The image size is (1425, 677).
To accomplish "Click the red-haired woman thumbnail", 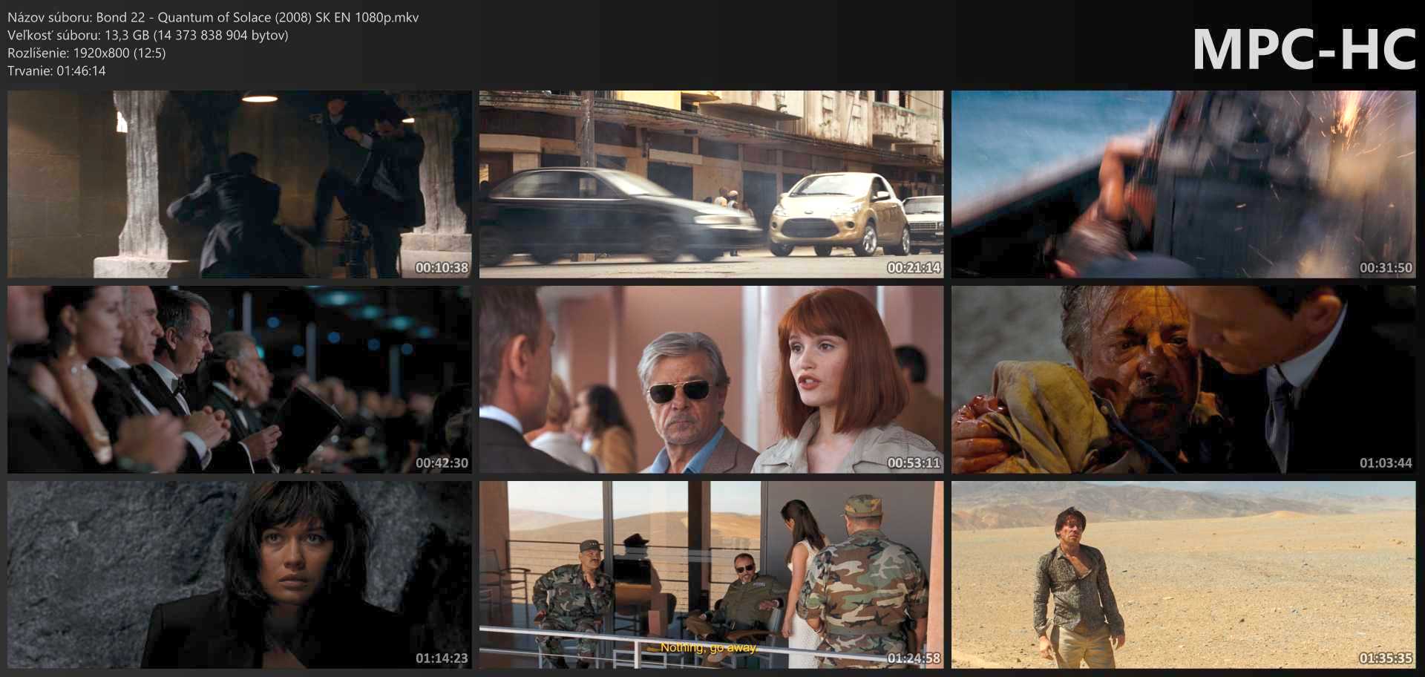I will (x=711, y=379).
